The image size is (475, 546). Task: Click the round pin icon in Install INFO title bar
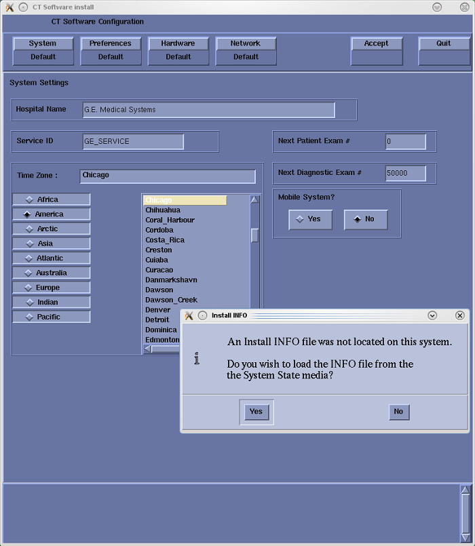tap(203, 315)
